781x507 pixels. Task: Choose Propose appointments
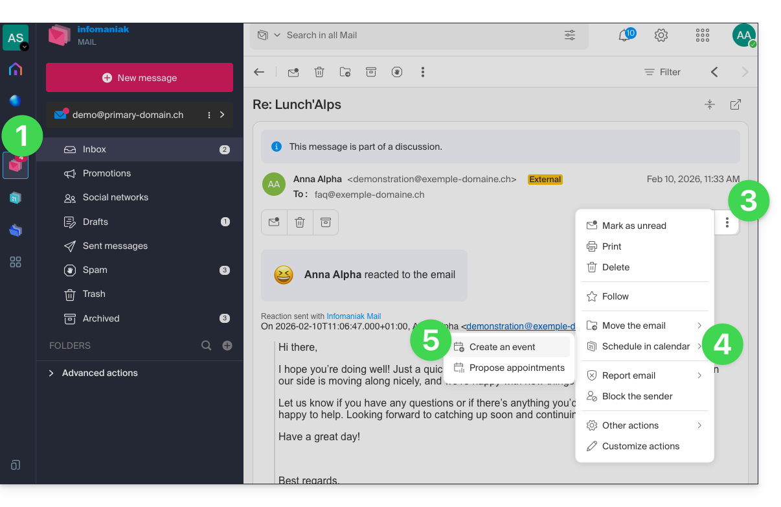click(509, 368)
